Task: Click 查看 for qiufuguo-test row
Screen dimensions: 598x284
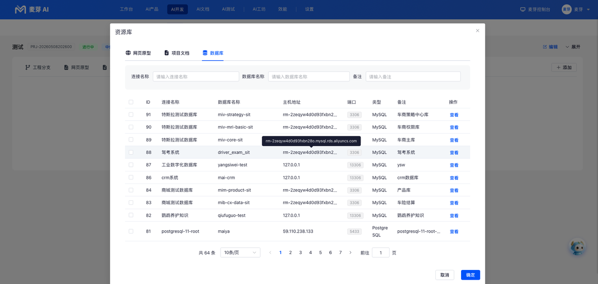Action: tap(454, 216)
